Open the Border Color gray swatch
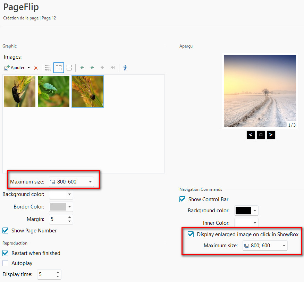This screenshot has width=304, height=282. [58, 207]
